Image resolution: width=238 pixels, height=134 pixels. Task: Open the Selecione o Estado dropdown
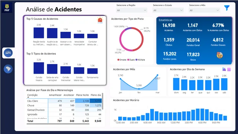168,10
